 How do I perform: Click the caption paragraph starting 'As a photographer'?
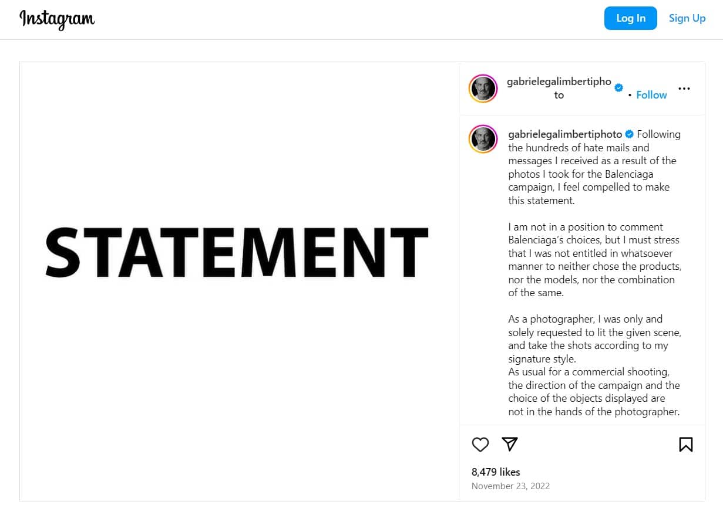click(594, 339)
